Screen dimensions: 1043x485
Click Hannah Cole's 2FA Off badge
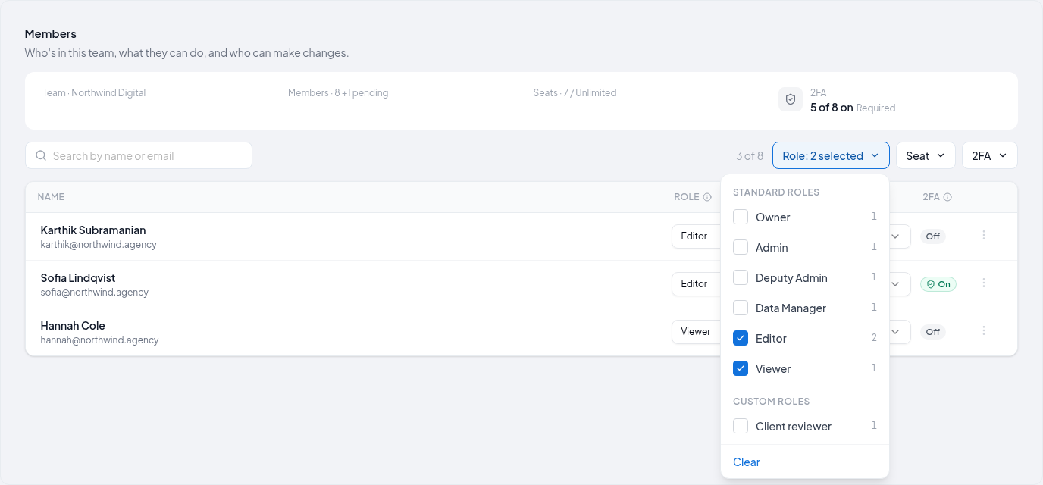point(933,332)
